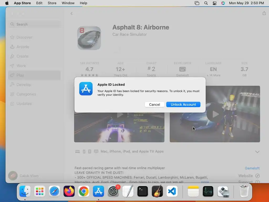The image size is (269, 202).
Task: Click the Share icon in App Store
Action: (x=264, y=13)
